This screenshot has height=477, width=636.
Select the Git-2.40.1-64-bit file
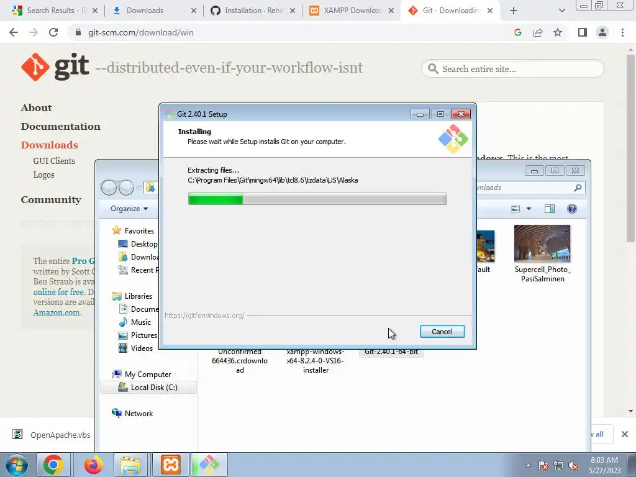pyautogui.click(x=391, y=352)
